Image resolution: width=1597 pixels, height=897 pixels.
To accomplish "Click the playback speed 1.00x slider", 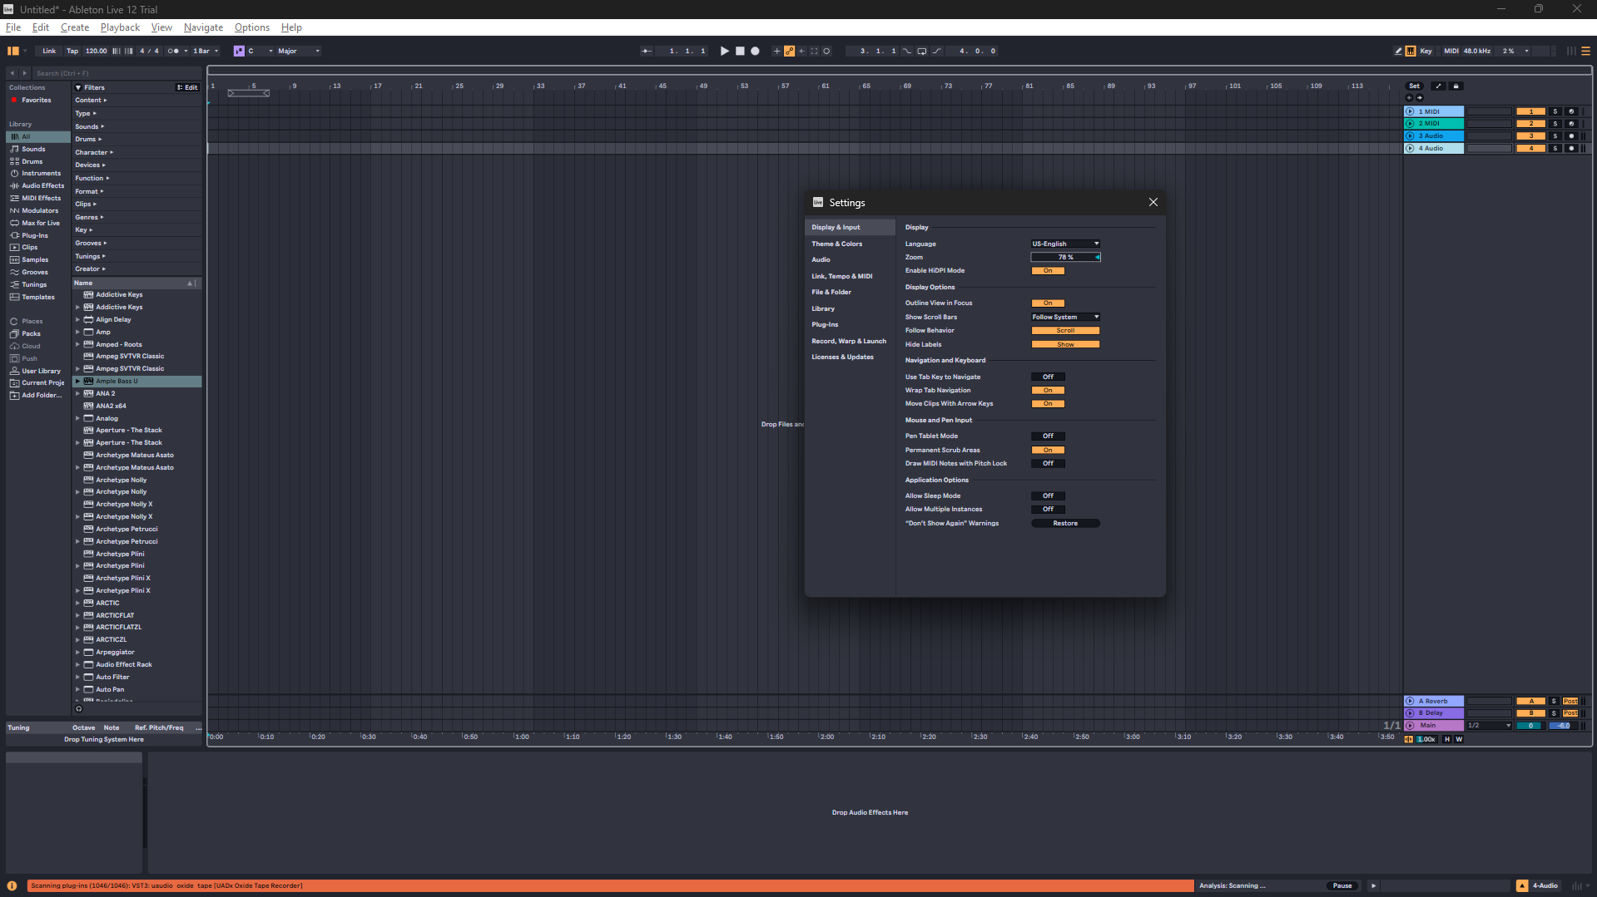I will (1426, 739).
